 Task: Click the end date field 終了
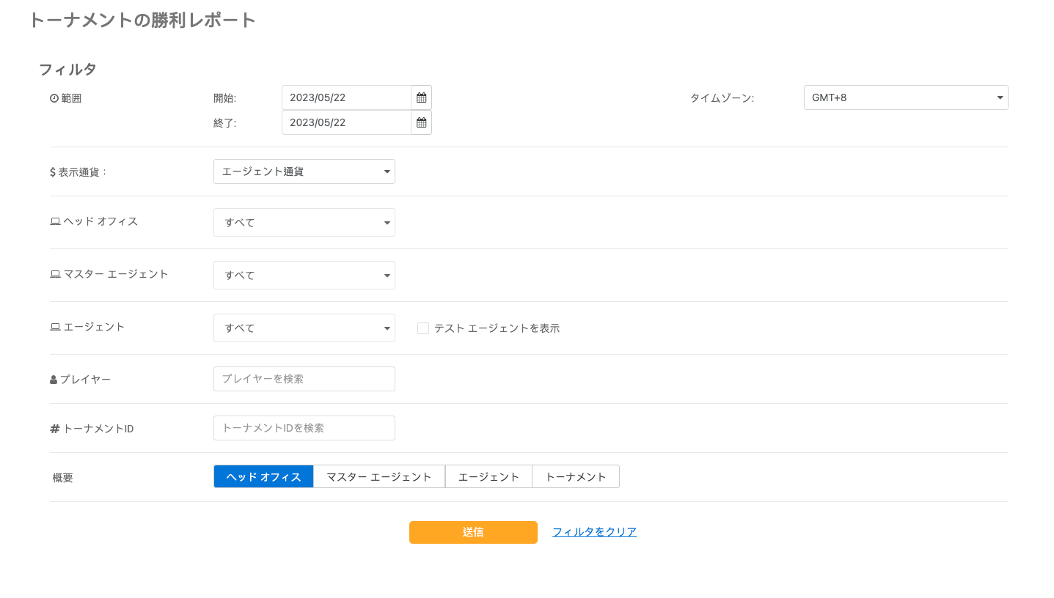pos(346,122)
